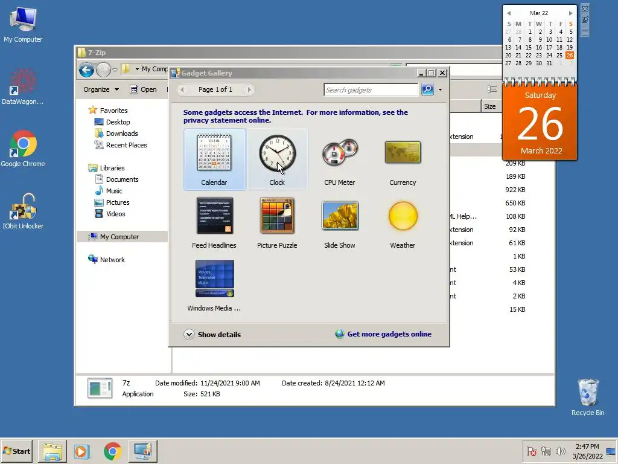Open the Start menu
This screenshot has width=618, height=464.
16,451
